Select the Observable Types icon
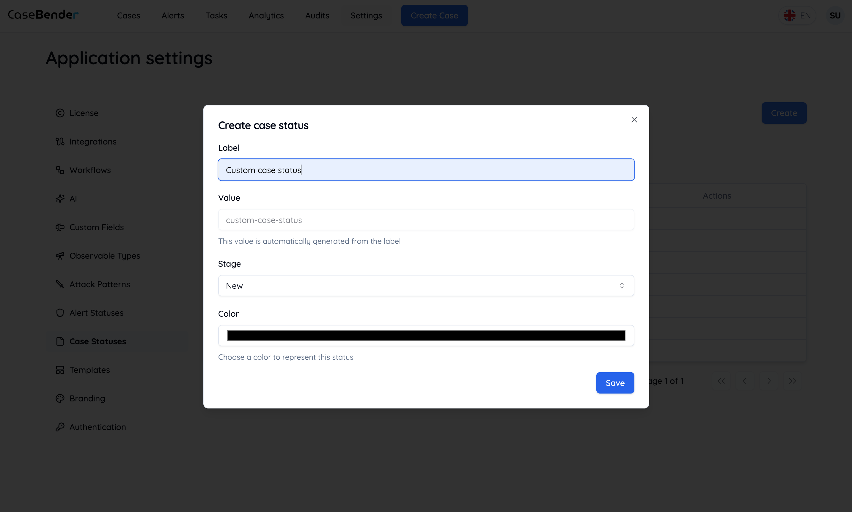The height and width of the screenshot is (512, 852). 60,255
